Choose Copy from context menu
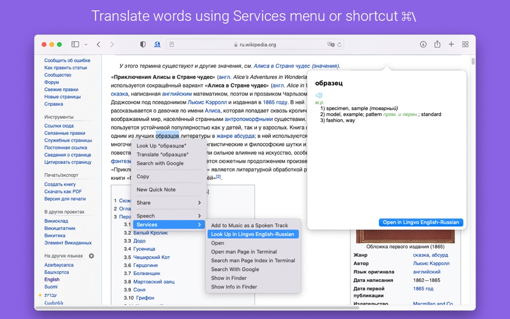This screenshot has height=319, width=510. tap(169, 177)
